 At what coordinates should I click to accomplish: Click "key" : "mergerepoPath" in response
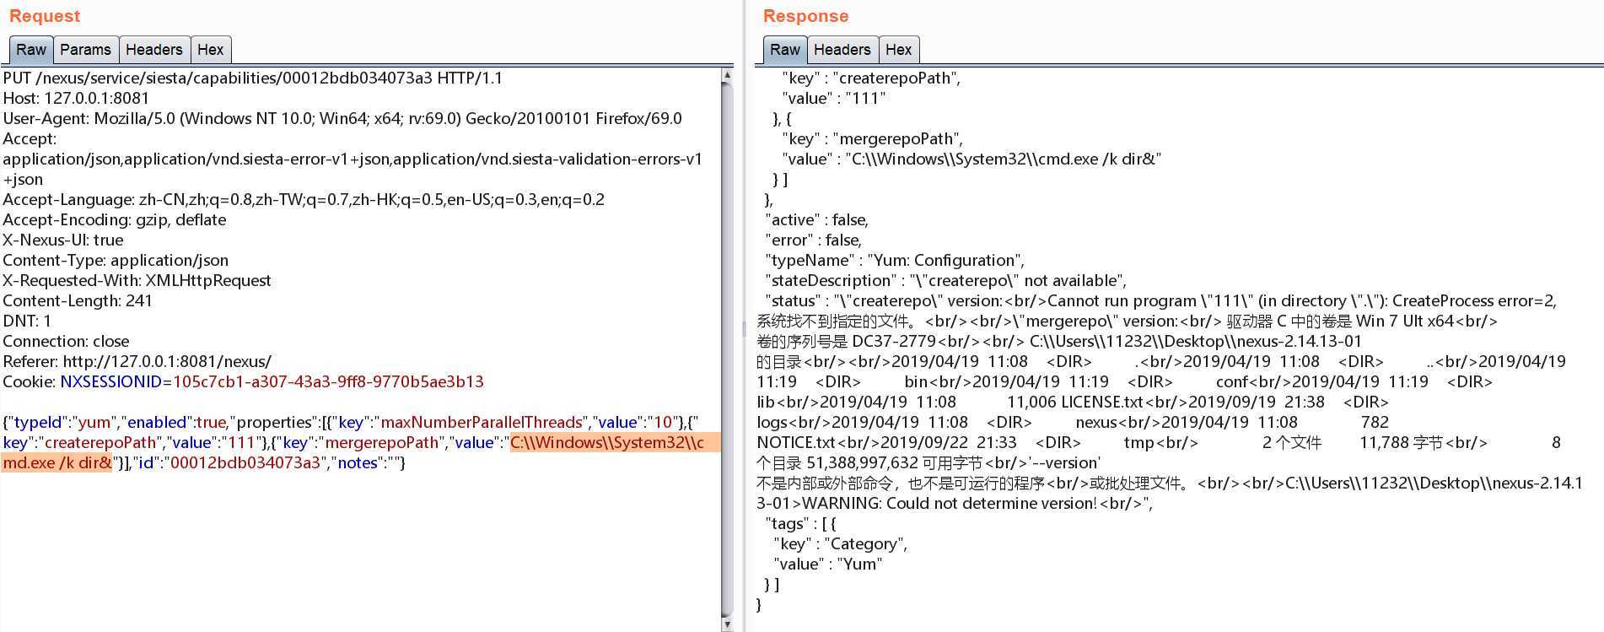pos(872,138)
